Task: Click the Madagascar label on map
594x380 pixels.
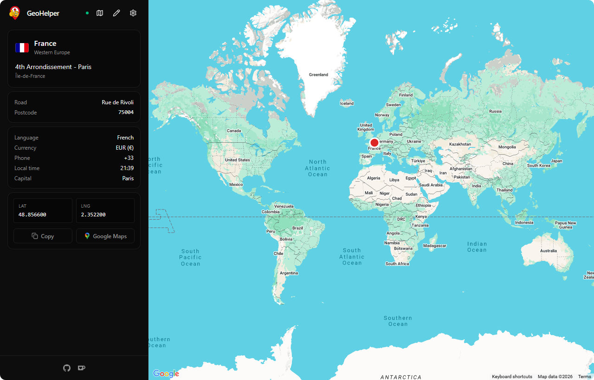Action: click(435, 246)
